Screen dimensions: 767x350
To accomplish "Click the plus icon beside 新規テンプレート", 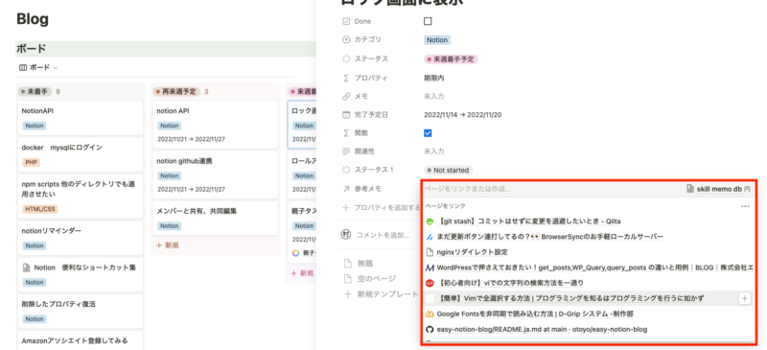I will 348,294.
